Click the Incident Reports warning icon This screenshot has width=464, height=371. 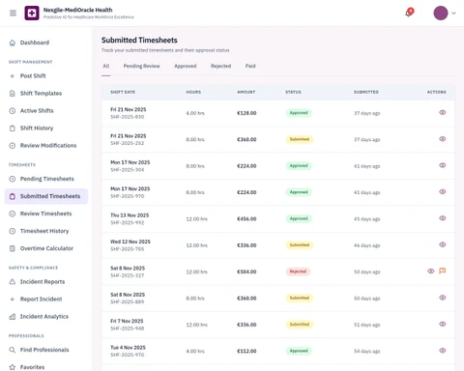(13, 282)
